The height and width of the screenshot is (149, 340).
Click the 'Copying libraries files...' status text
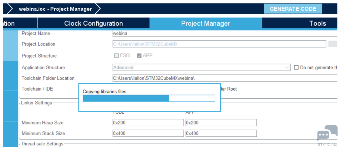point(107,91)
